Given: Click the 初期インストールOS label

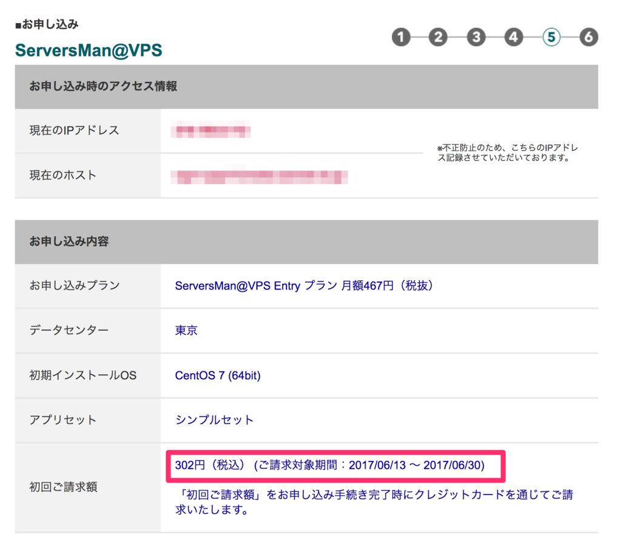Looking at the screenshot, I should (82, 376).
